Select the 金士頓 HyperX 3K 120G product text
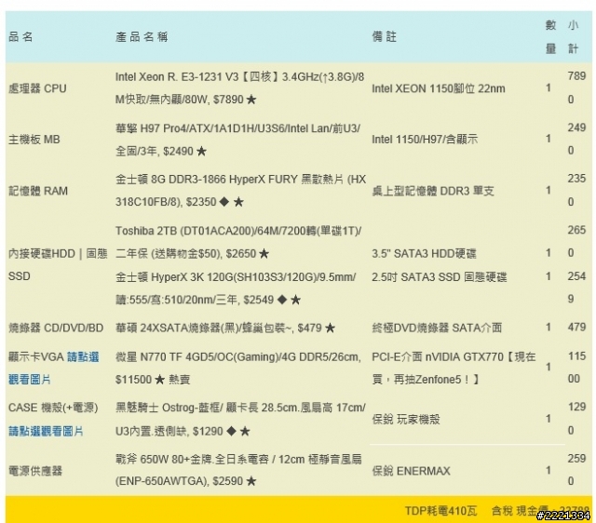596x523 pixels. pyautogui.click(x=236, y=288)
